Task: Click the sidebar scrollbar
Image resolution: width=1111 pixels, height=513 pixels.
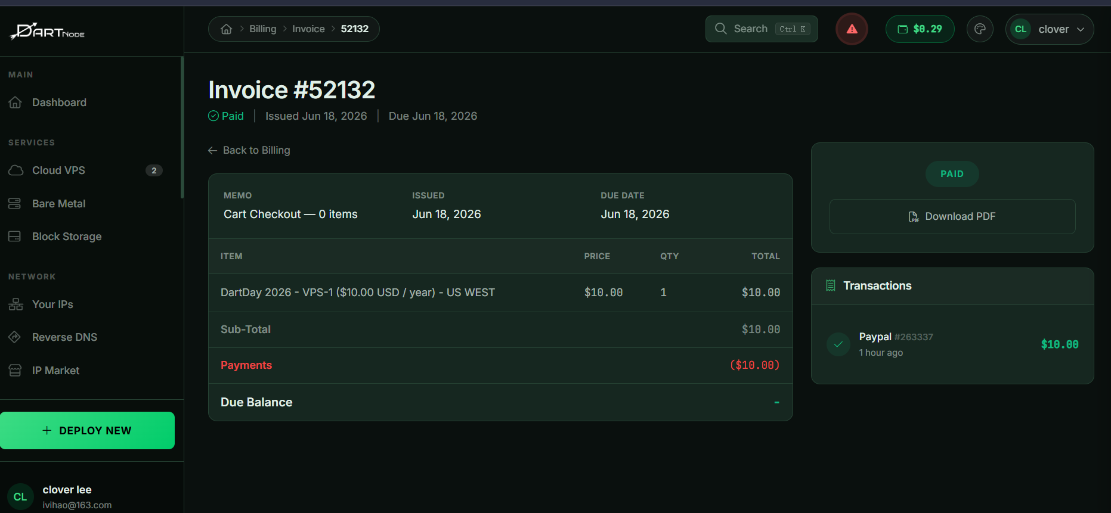Action: point(182,128)
